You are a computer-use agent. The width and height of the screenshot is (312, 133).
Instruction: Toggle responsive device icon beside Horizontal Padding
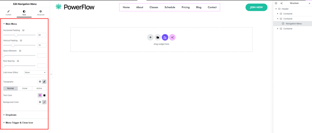(23, 30)
